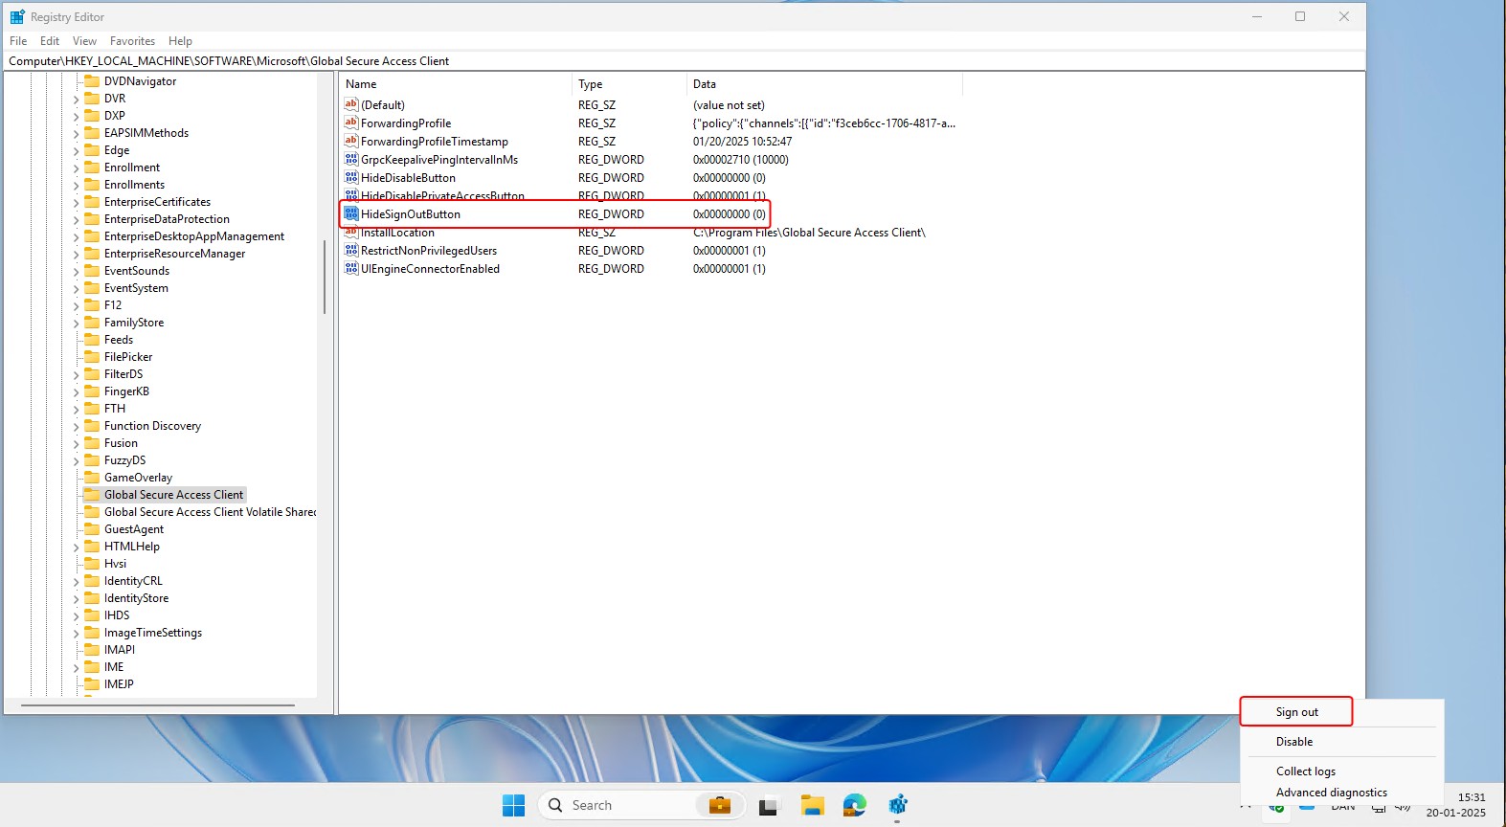
Task: Expand the ImageTimeSettings key
Action: click(x=76, y=633)
